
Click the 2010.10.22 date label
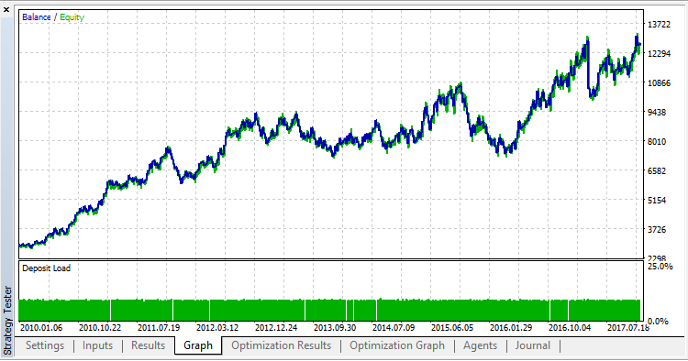tap(100, 328)
